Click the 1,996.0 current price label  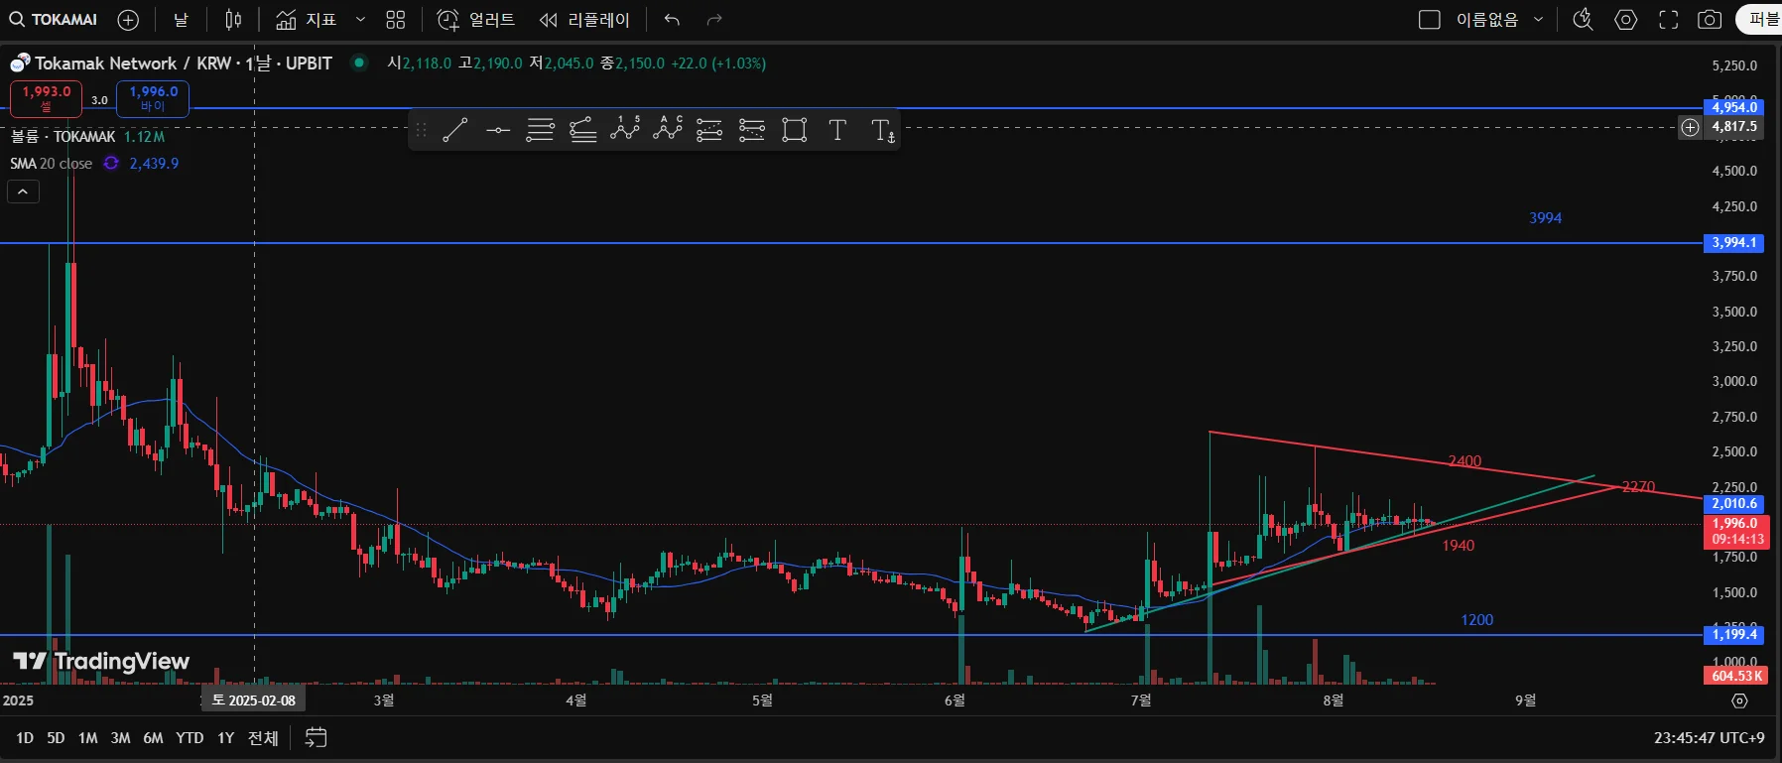click(1735, 531)
